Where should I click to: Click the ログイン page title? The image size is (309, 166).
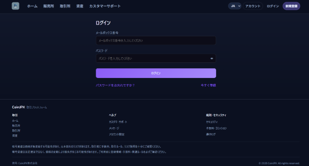pyautogui.click(x=103, y=23)
